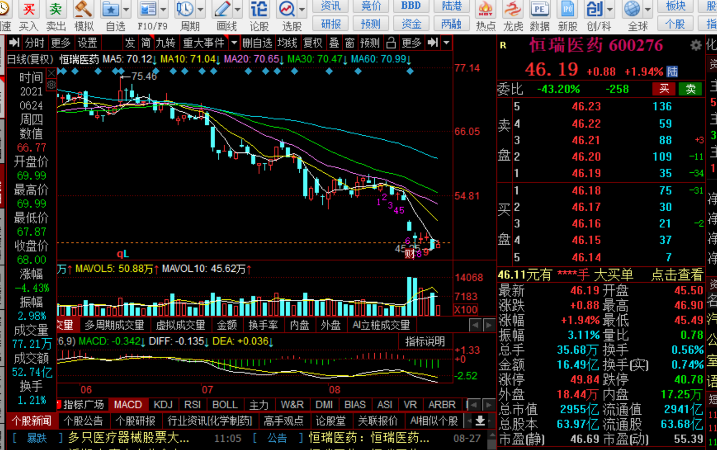Open the F10/F9 company info icon

[x=147, y=9]
